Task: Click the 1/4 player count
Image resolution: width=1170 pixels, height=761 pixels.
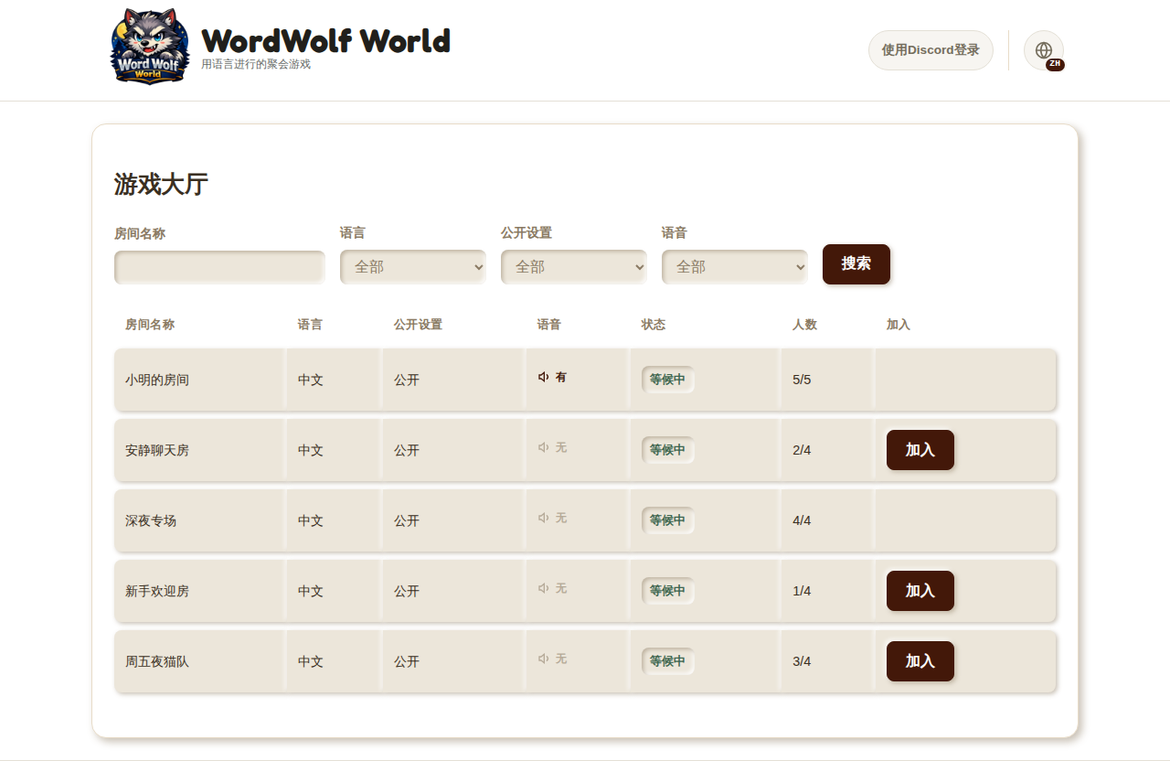Action: [802, 591]
